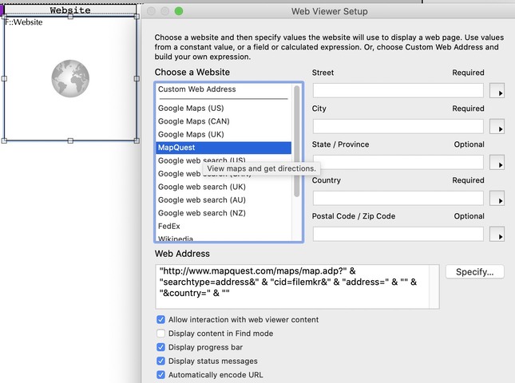Click inside the Street input field
This screenshot has height=383, width=515.
coord(398,91)
